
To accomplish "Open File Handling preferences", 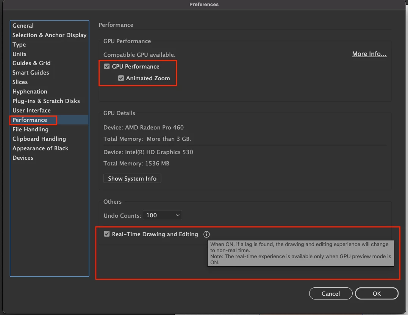I will point(50,129).
